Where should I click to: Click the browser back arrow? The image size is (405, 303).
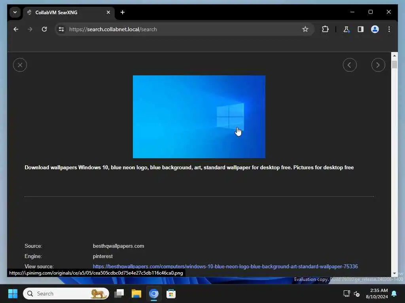(x=16, y=29)
